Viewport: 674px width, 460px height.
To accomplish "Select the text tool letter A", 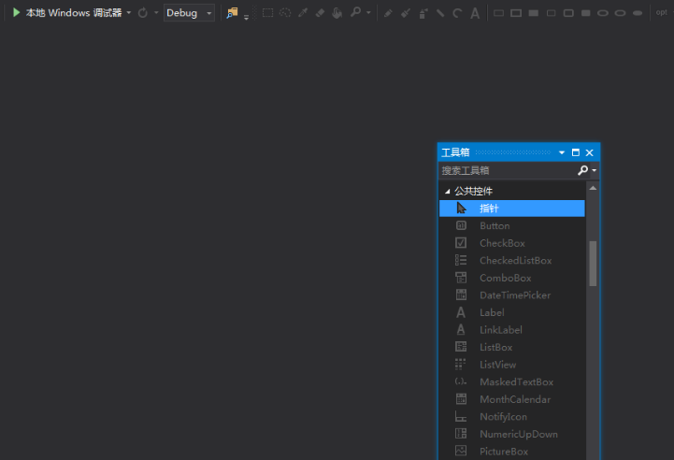I will click(x=475, y=13).
